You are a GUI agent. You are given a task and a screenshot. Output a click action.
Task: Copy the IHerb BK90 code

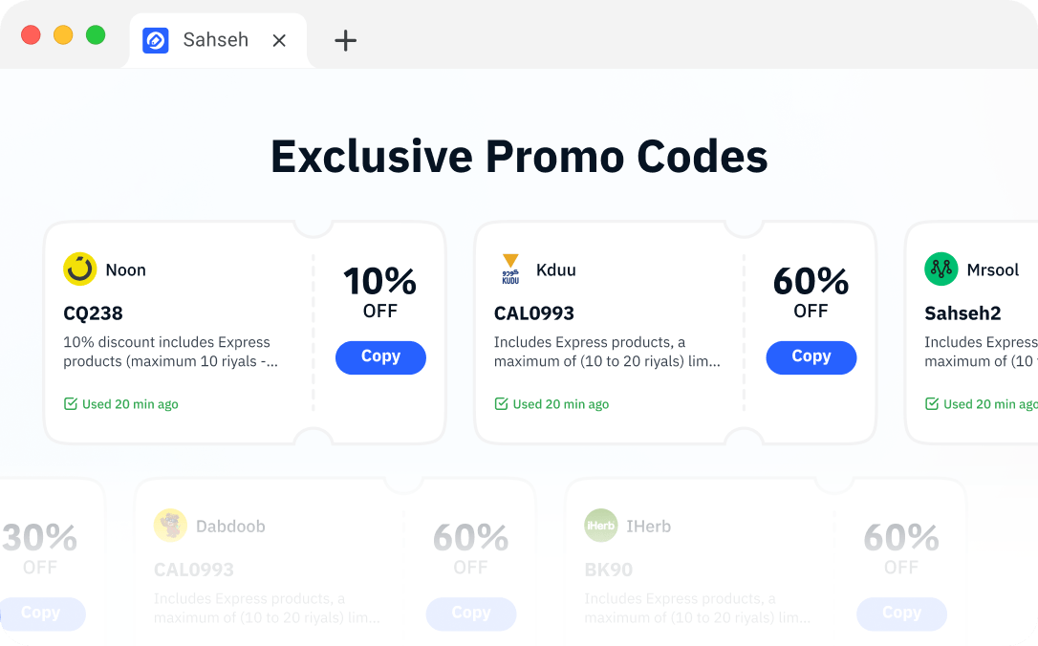pyautogui.click(x=901, y=614)
